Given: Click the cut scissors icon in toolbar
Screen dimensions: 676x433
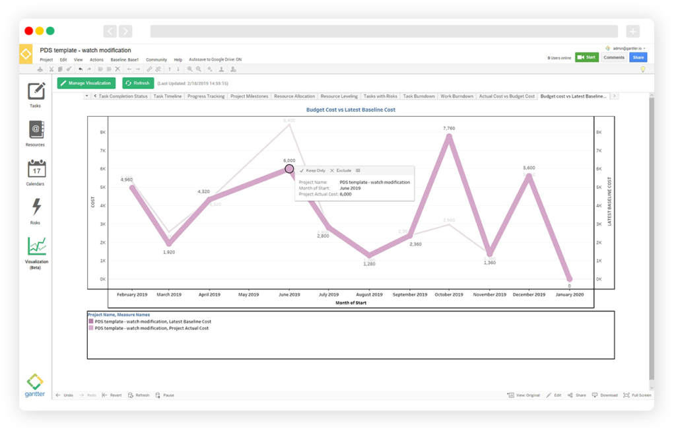Looking at the screenshot, I should coord(51,69).
